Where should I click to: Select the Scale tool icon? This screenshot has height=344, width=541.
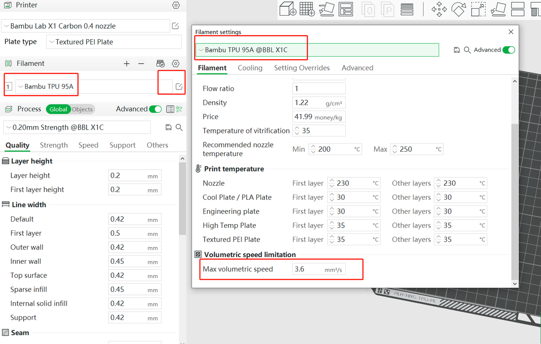coord(478,9)
